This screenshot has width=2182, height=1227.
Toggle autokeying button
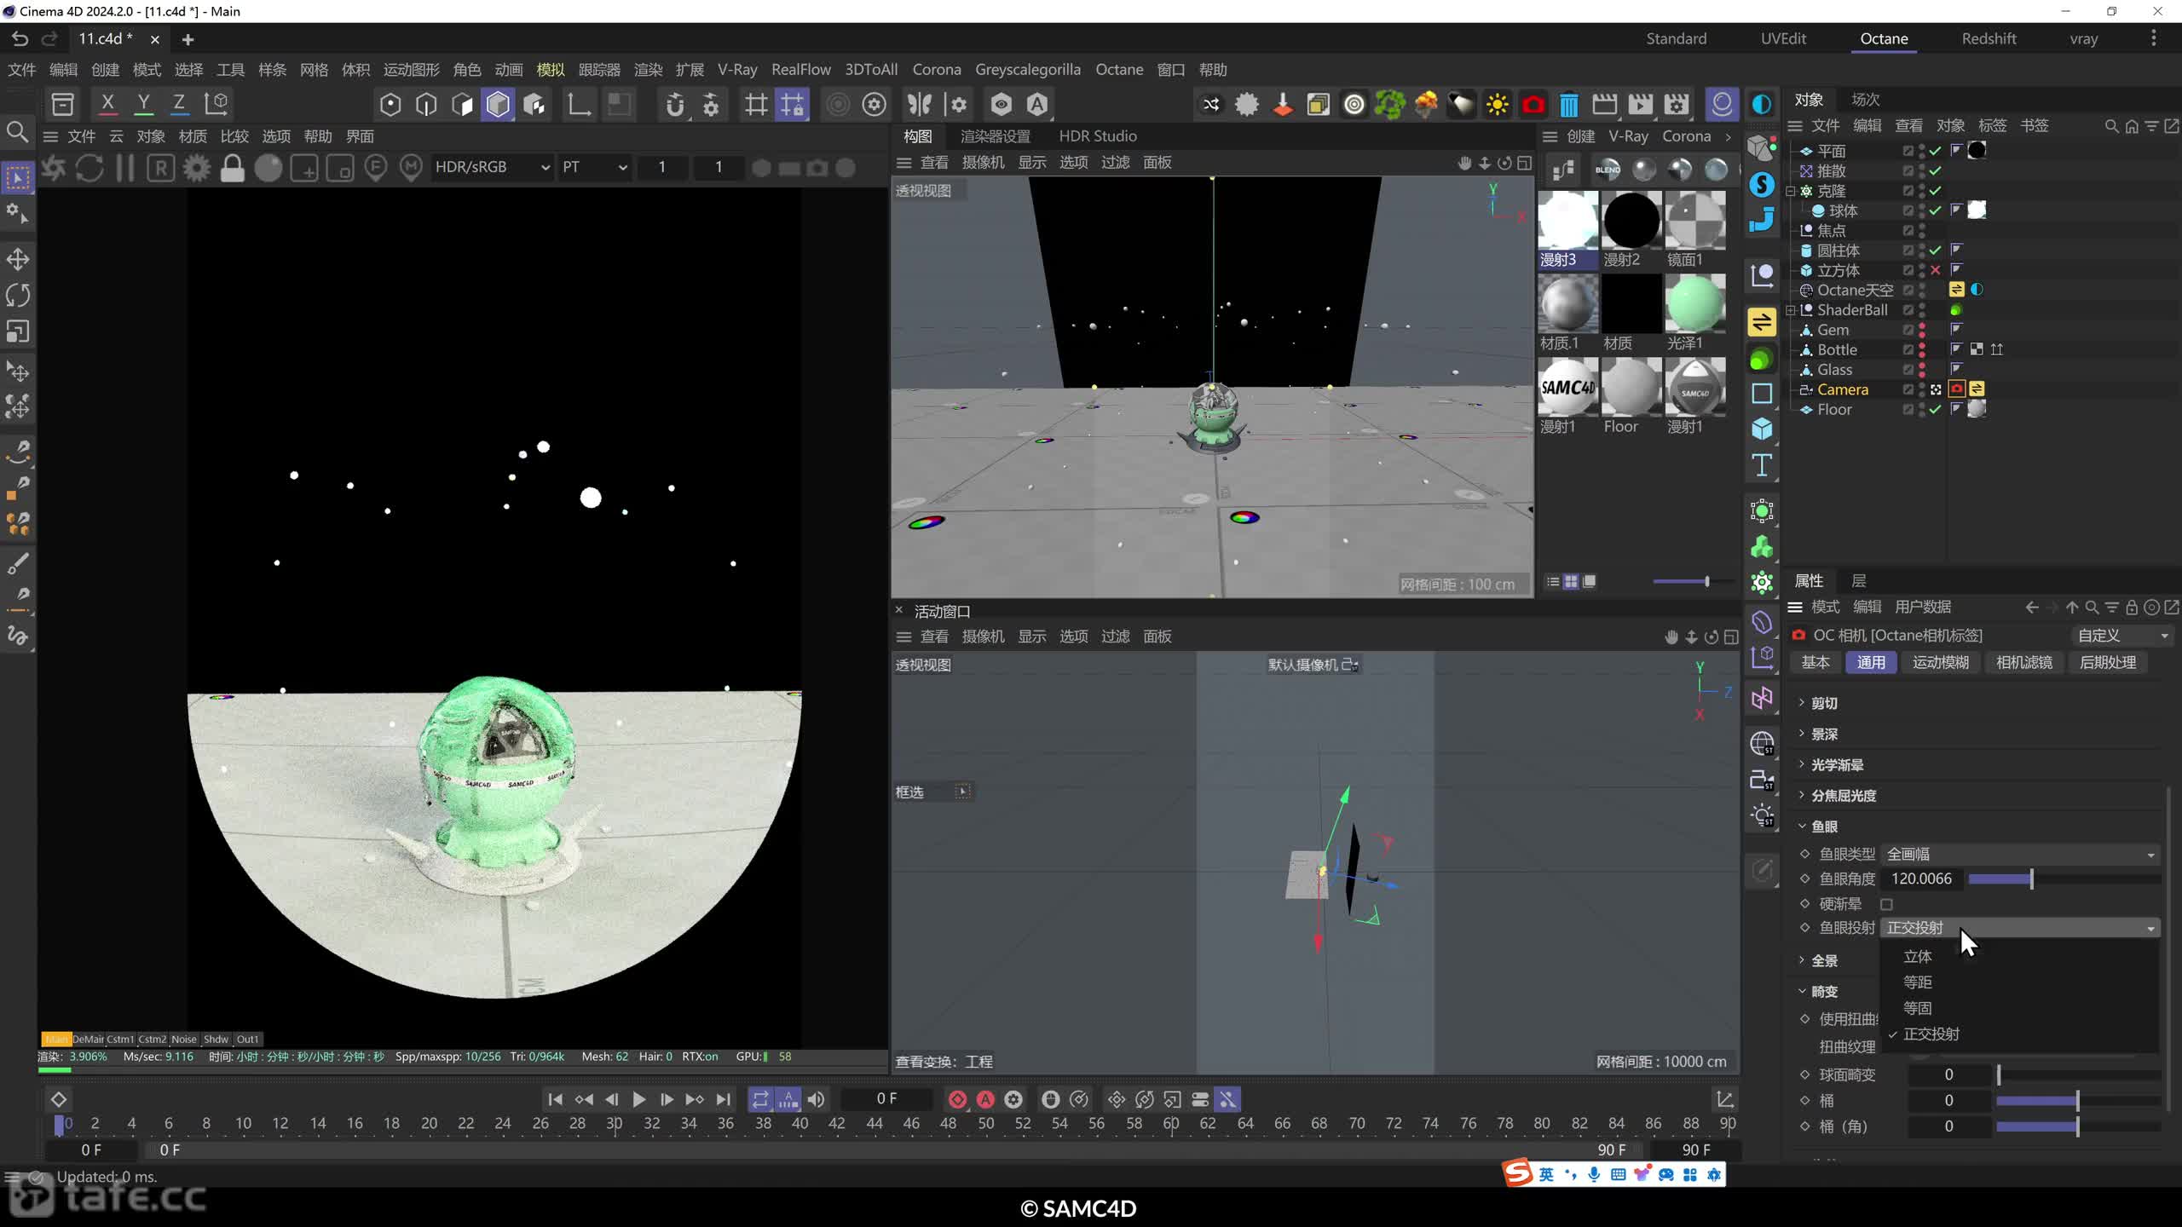[985, 1099]
